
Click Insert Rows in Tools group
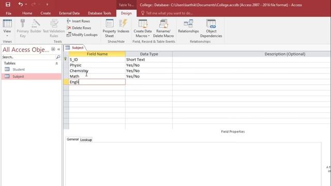click(78, 21)
